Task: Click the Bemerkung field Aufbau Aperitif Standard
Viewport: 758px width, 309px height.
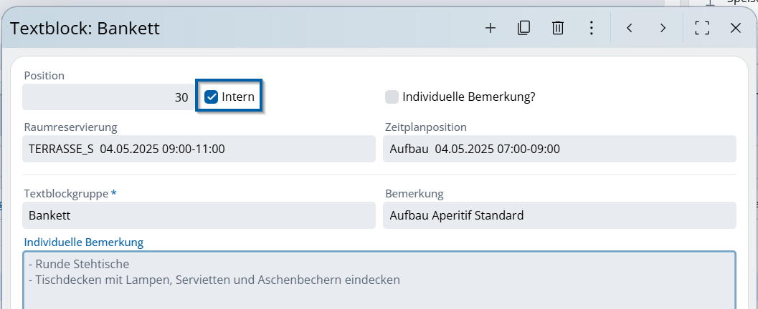Action: tap(559, 215)
